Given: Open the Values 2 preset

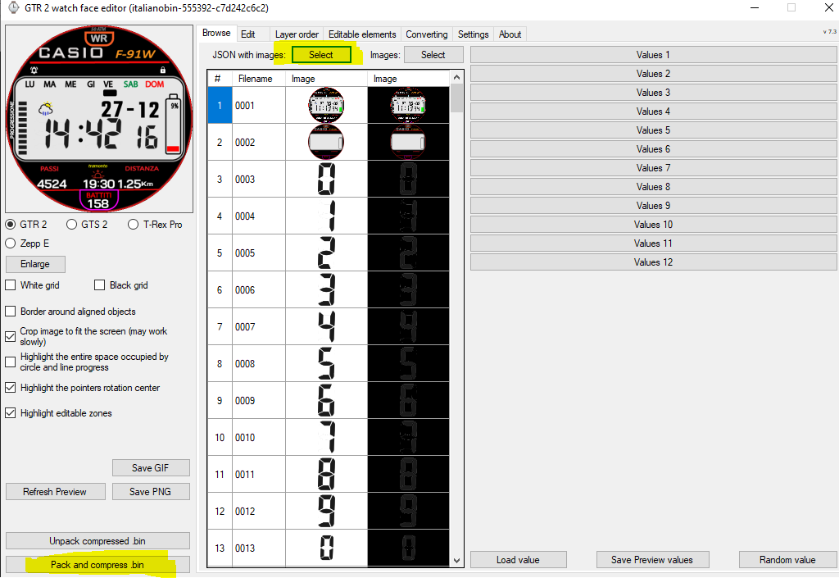Looking at the screenshot, I should (x=653, y=73).
